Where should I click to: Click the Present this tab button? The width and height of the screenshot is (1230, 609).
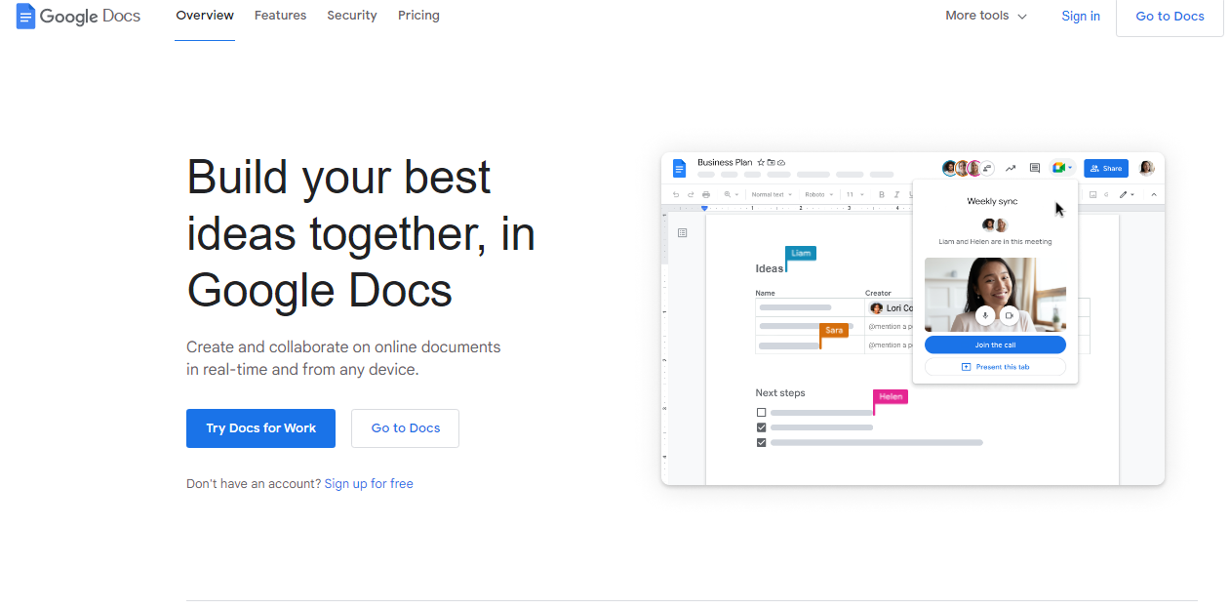coord(995,367)
